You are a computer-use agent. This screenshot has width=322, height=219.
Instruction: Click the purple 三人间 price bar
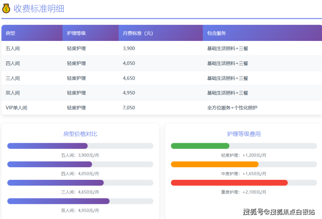pos(55,183)
